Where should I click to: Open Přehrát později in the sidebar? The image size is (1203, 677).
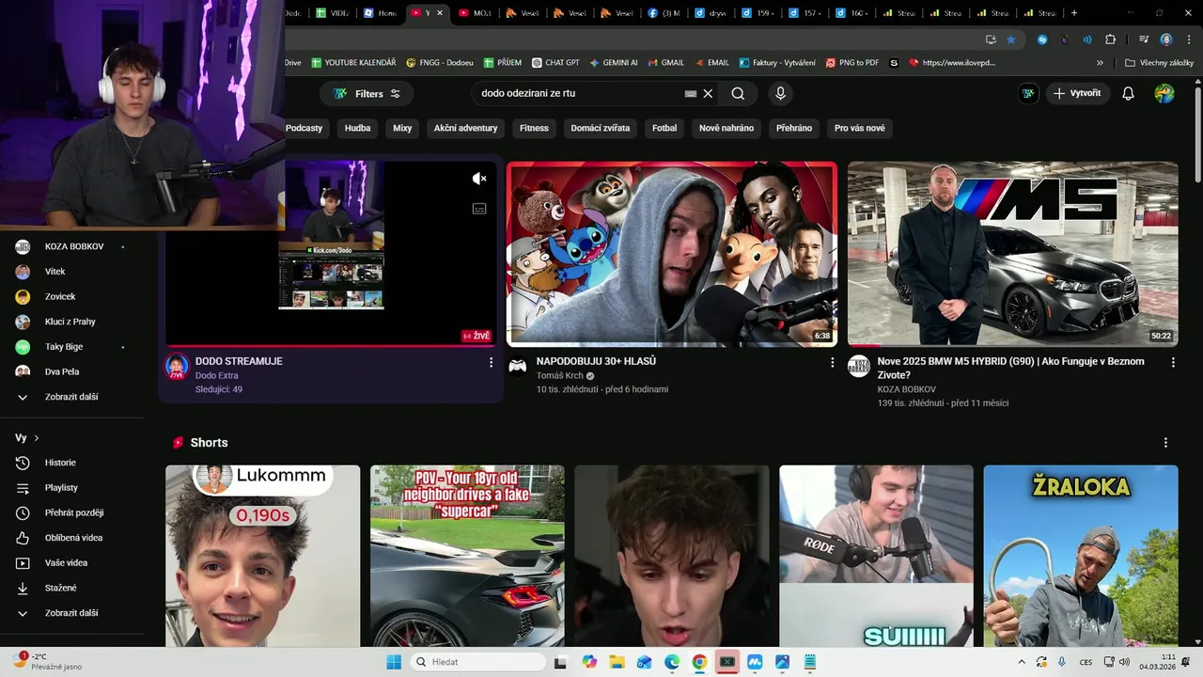pyautogui.click(x=73, y=512)
